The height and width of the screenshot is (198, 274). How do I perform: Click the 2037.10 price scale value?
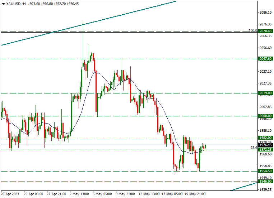point(266,71)
